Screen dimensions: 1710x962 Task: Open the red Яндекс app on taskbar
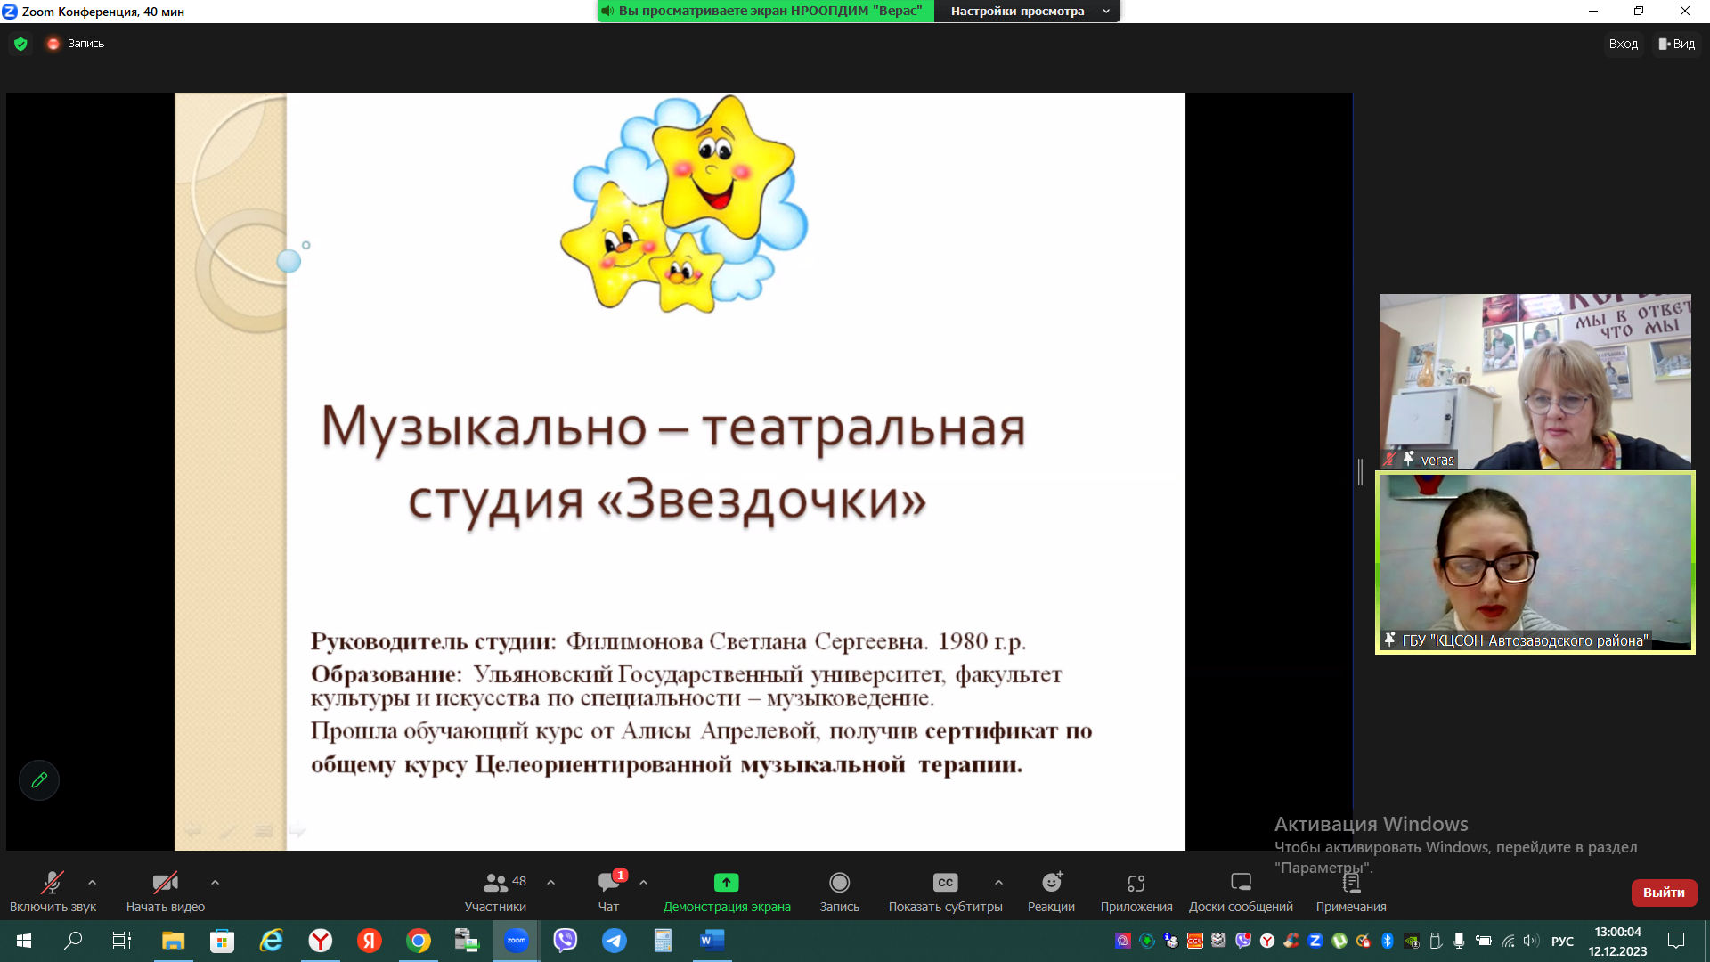tap(370, 941)
